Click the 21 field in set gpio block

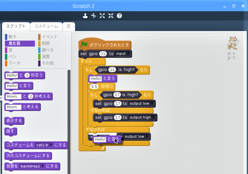(x=103, y=54)
